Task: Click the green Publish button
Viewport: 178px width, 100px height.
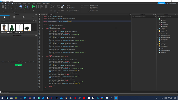Action: click(19, 65)
